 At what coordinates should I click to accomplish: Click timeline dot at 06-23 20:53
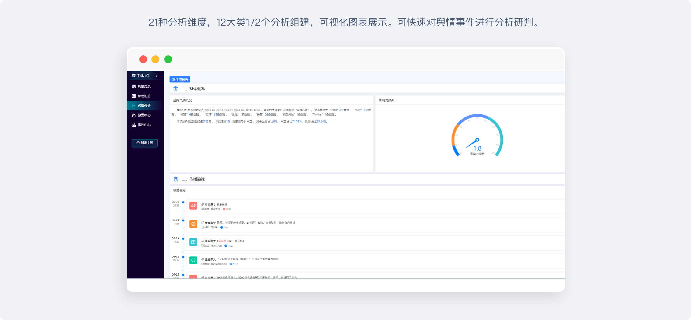183,202
